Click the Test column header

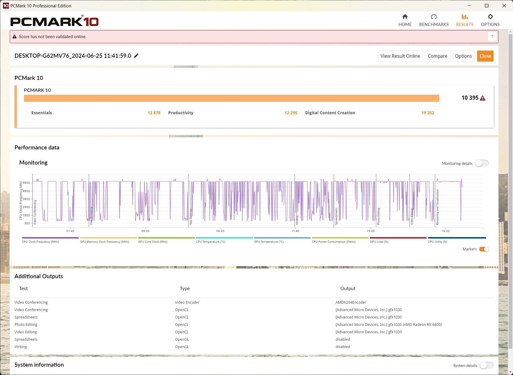[x=23, y=289]
